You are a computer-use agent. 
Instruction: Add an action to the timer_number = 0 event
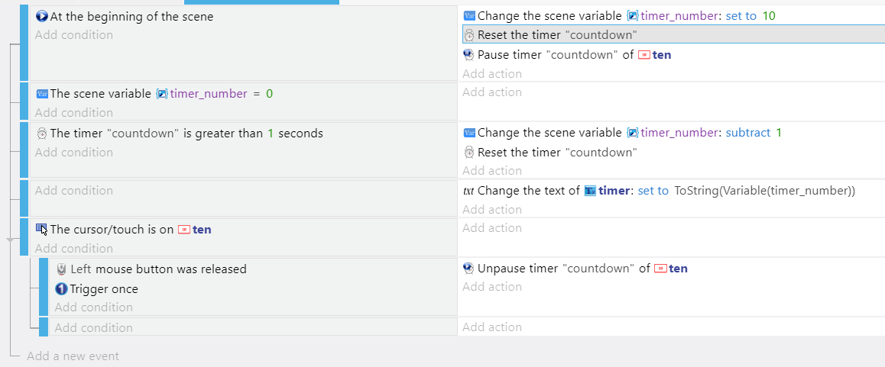tap(492, 92)
